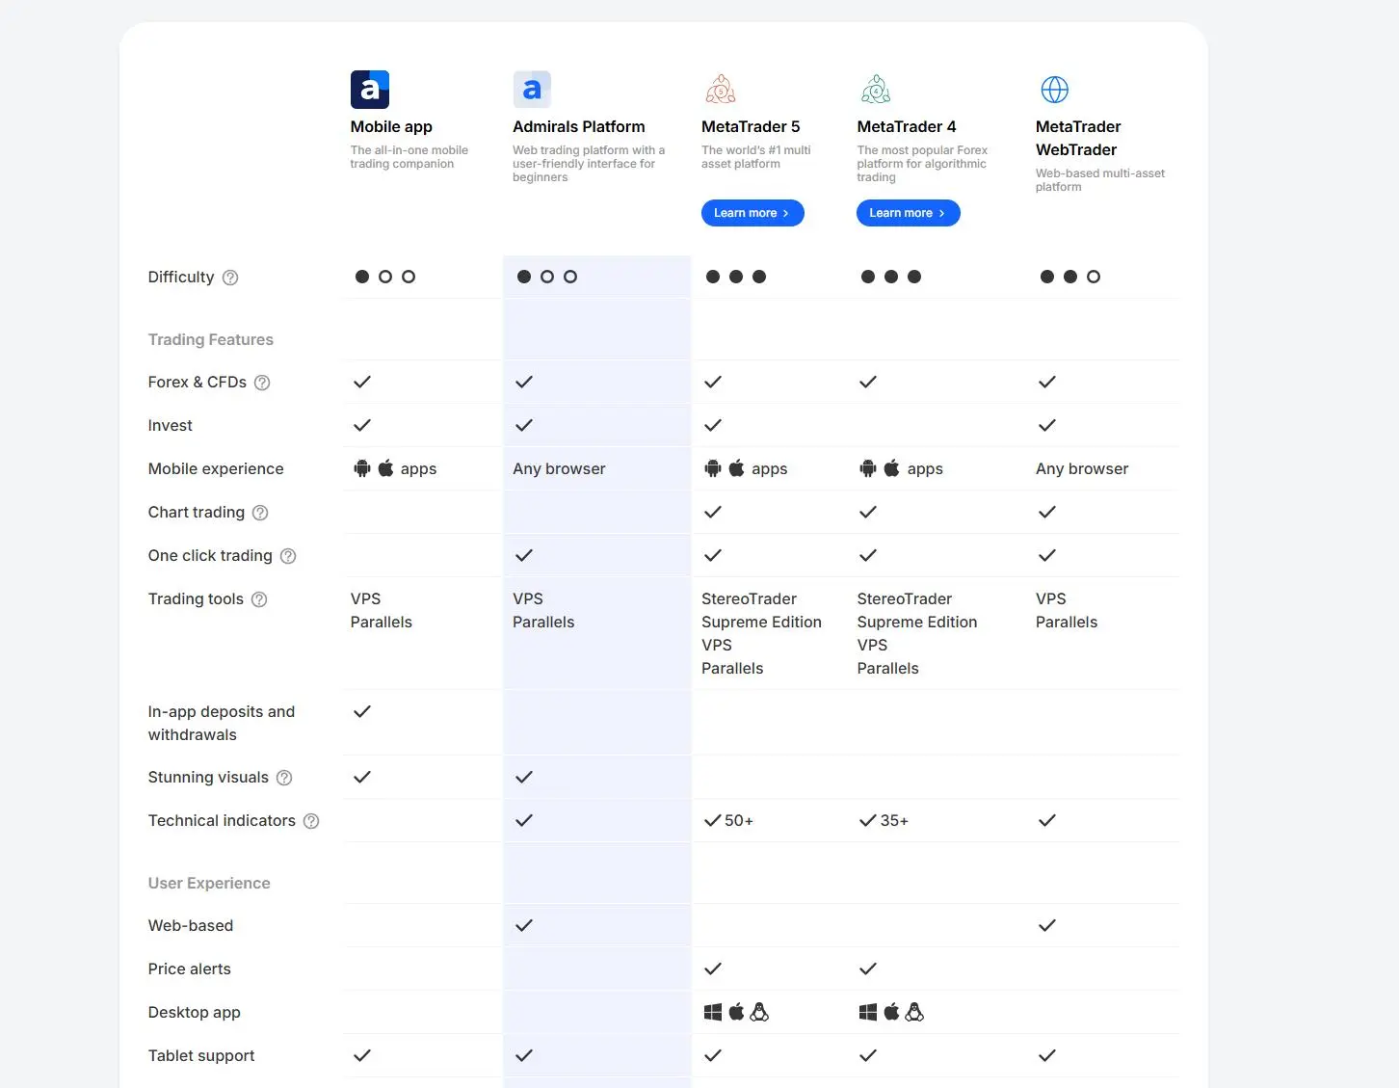The image size is (1399, 1088).
Task: Click Apple icon in MetaTrader 5 mobile row
Action: [736, 468]
